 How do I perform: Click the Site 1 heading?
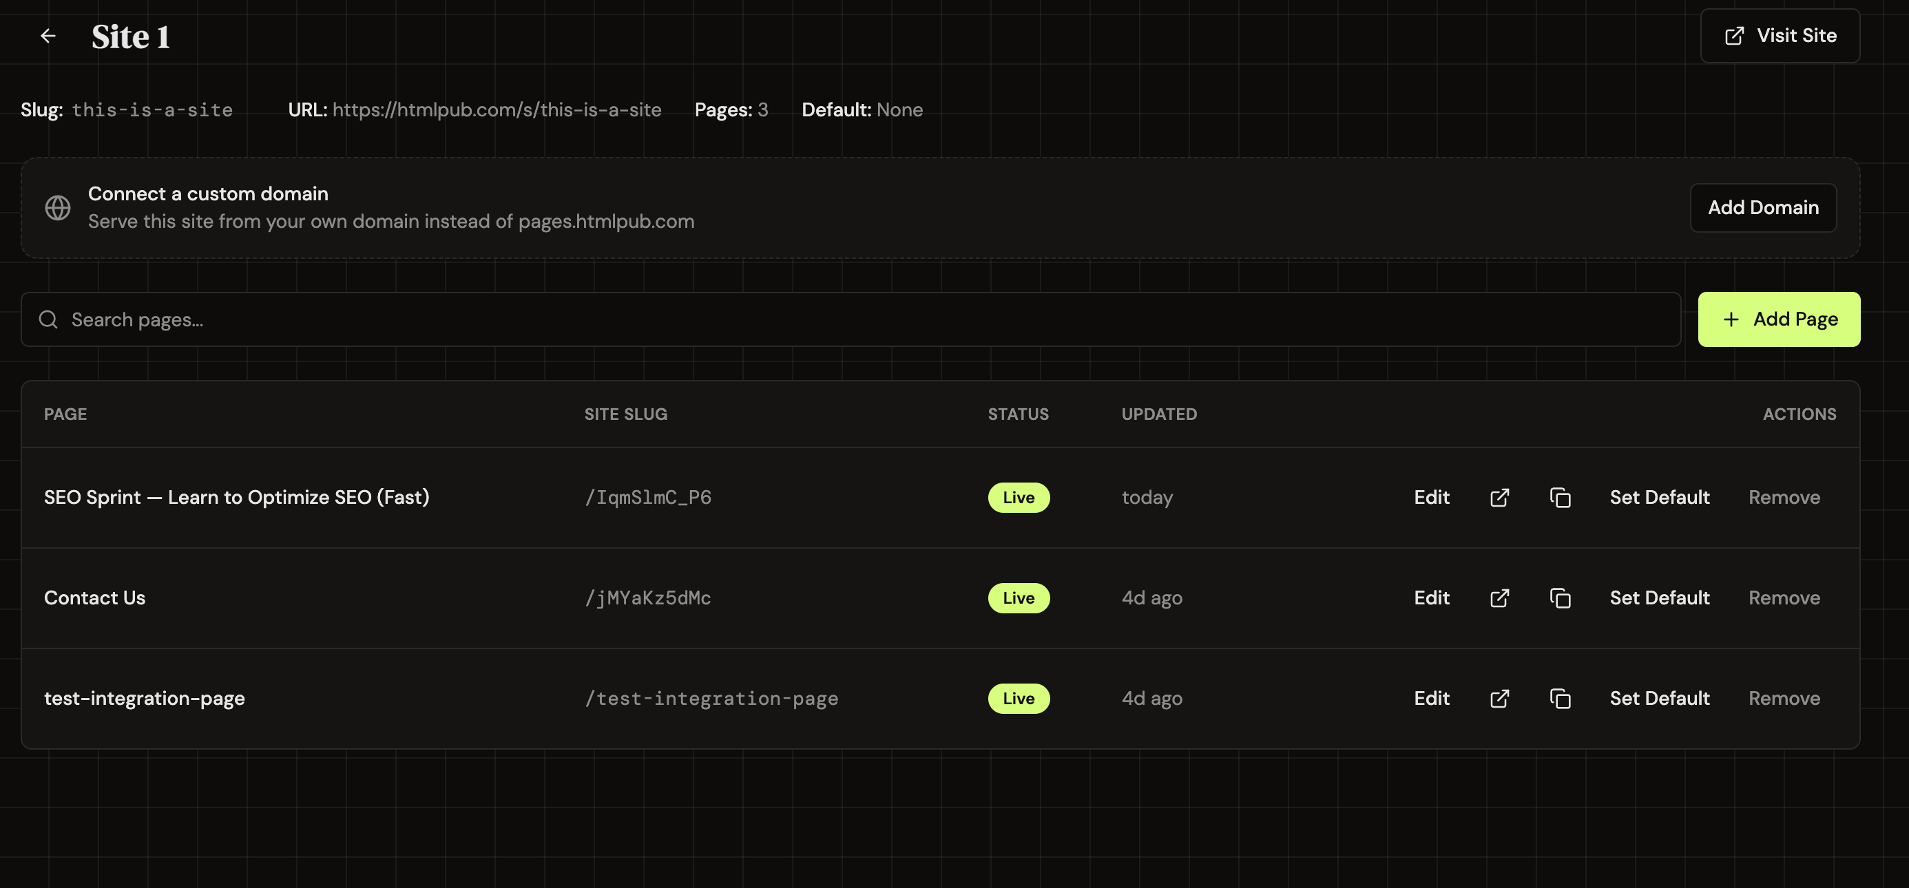click(131, 36)
